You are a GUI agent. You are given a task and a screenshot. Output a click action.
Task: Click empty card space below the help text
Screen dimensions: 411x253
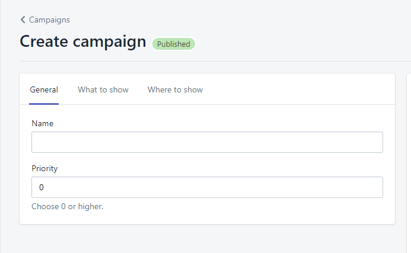coord(207,217)
